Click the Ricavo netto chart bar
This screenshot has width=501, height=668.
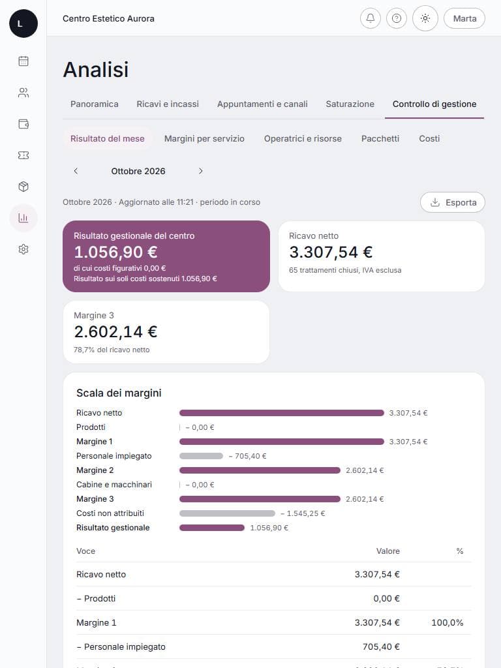pos(282,413)
